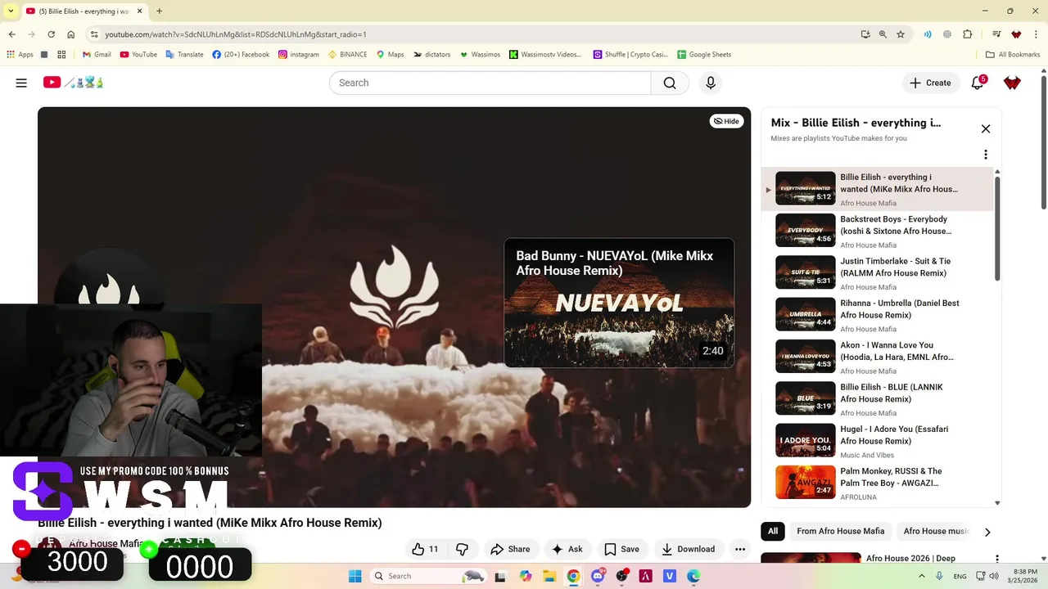Show hidden system tray icons

(x=922, y=576)
